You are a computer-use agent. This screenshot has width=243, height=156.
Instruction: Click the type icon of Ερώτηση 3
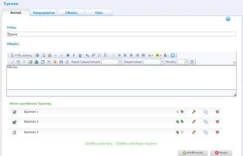coord(14,132)
